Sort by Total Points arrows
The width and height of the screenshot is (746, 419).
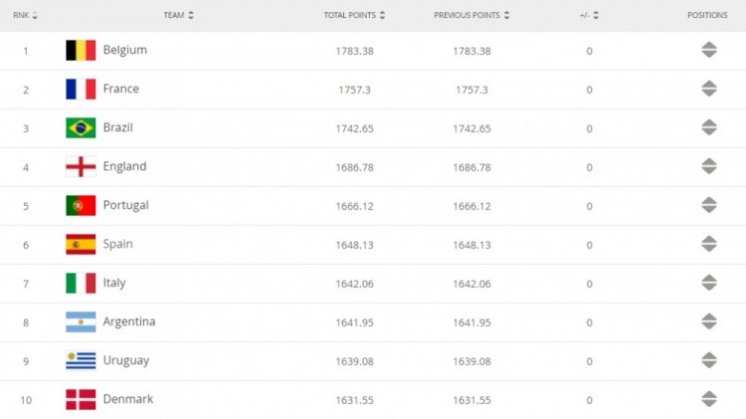[382, 15]
